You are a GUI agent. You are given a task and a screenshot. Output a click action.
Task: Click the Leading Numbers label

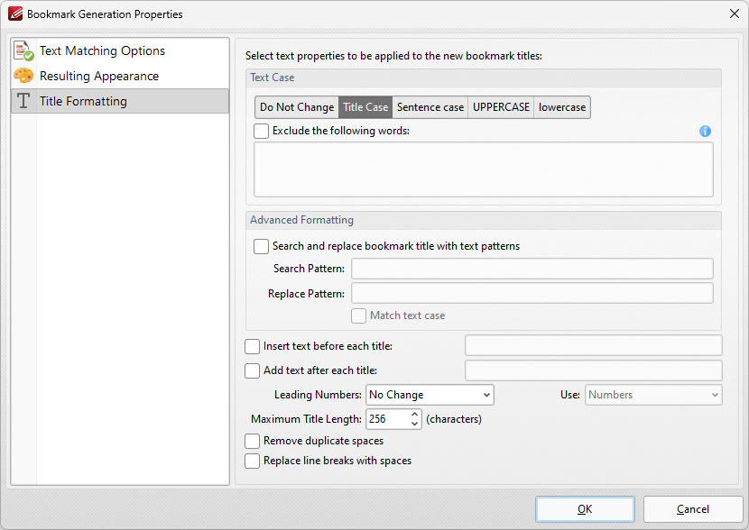pyautogui.click(x=318, y=395)
